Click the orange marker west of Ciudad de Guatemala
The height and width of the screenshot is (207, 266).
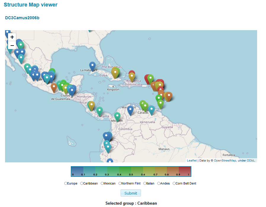pyautogui.click(x=54, y=88)
